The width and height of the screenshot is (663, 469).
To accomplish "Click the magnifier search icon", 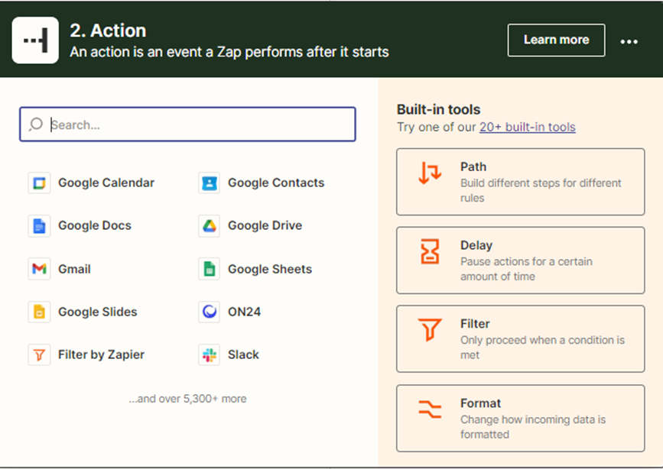I will 36,125.
